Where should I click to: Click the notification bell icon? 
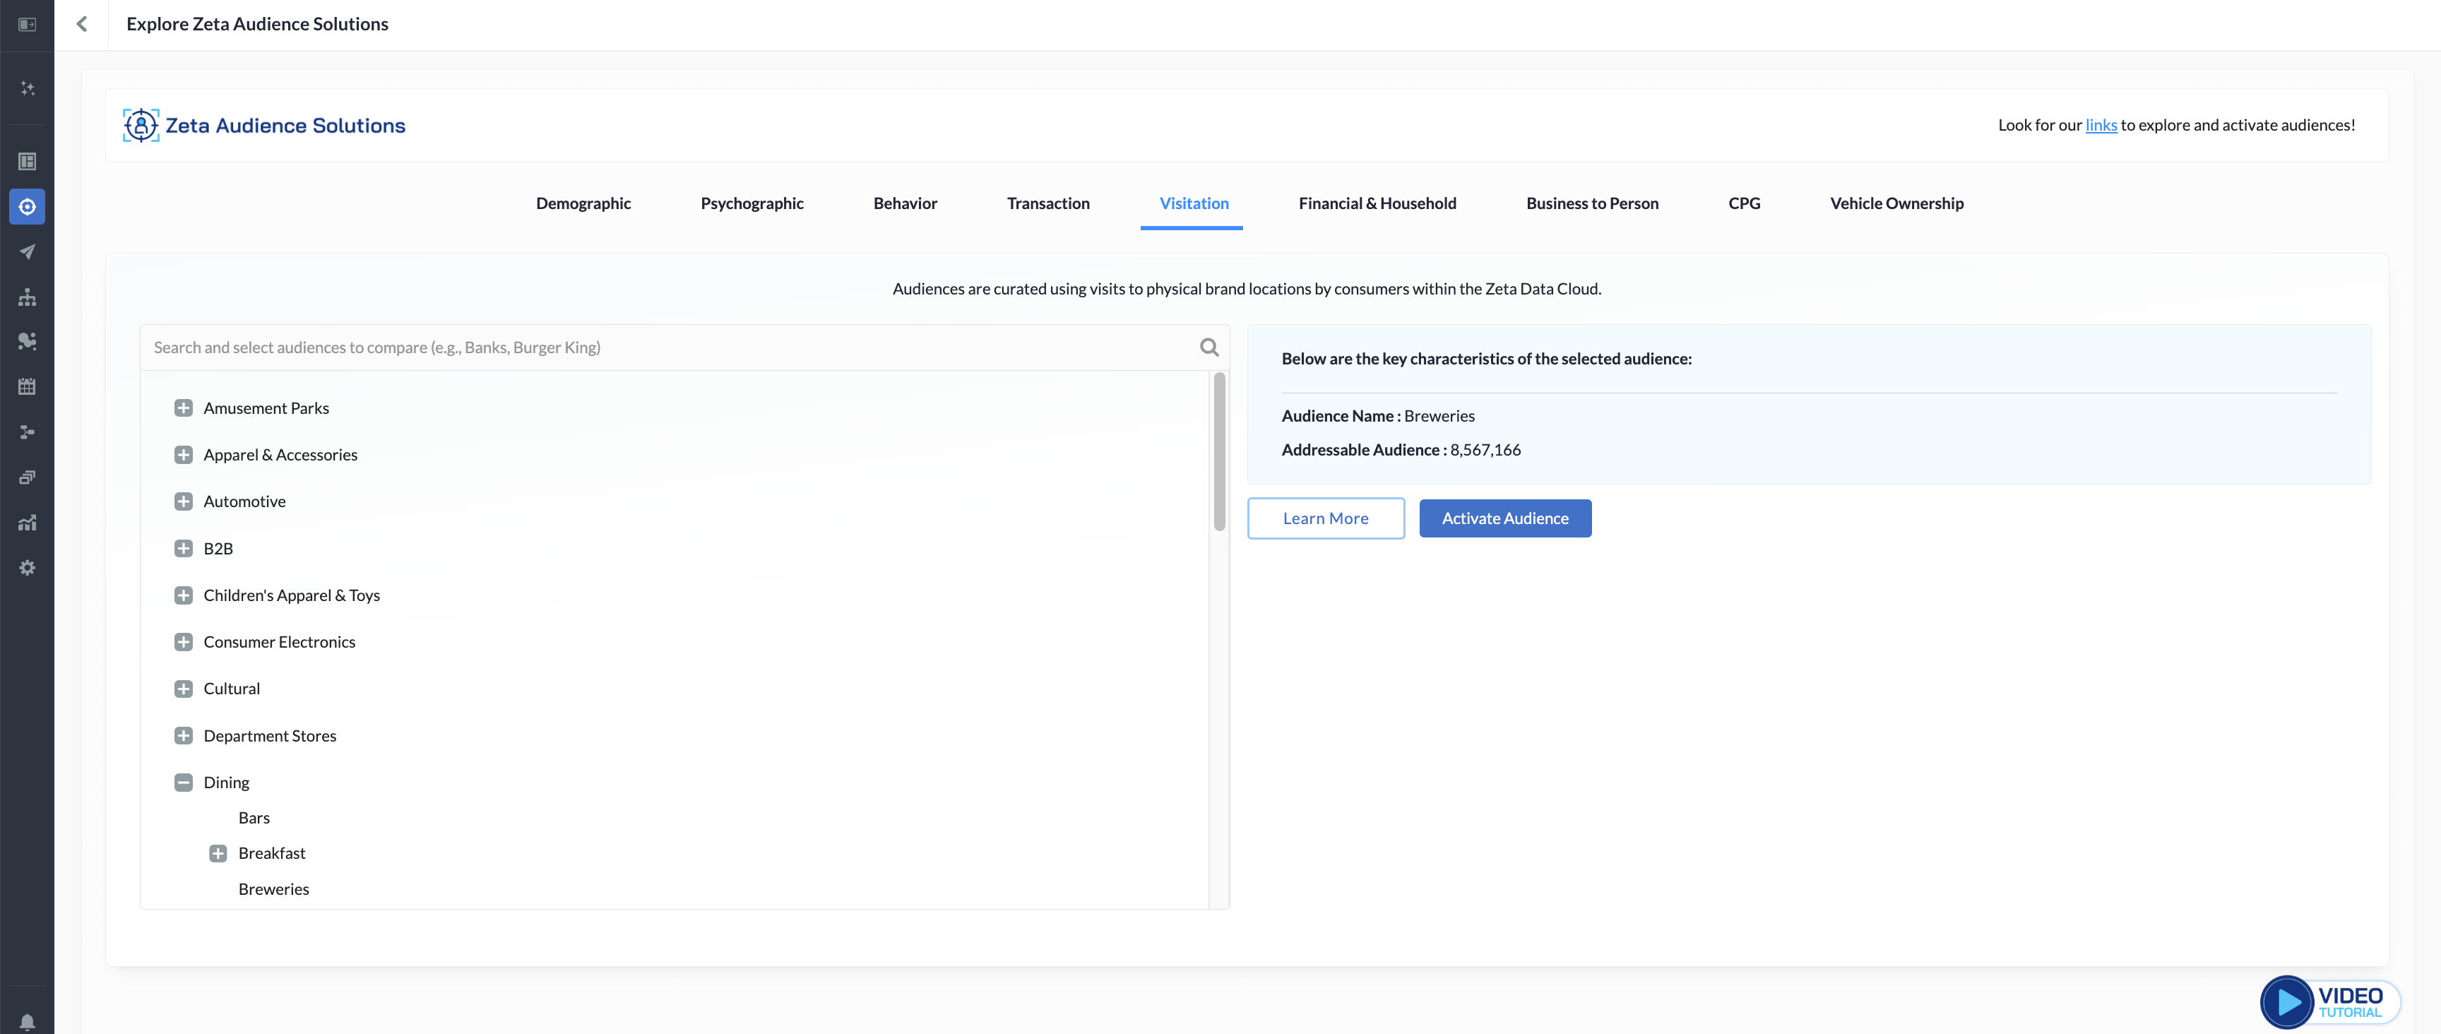[x=28, y=1022]
